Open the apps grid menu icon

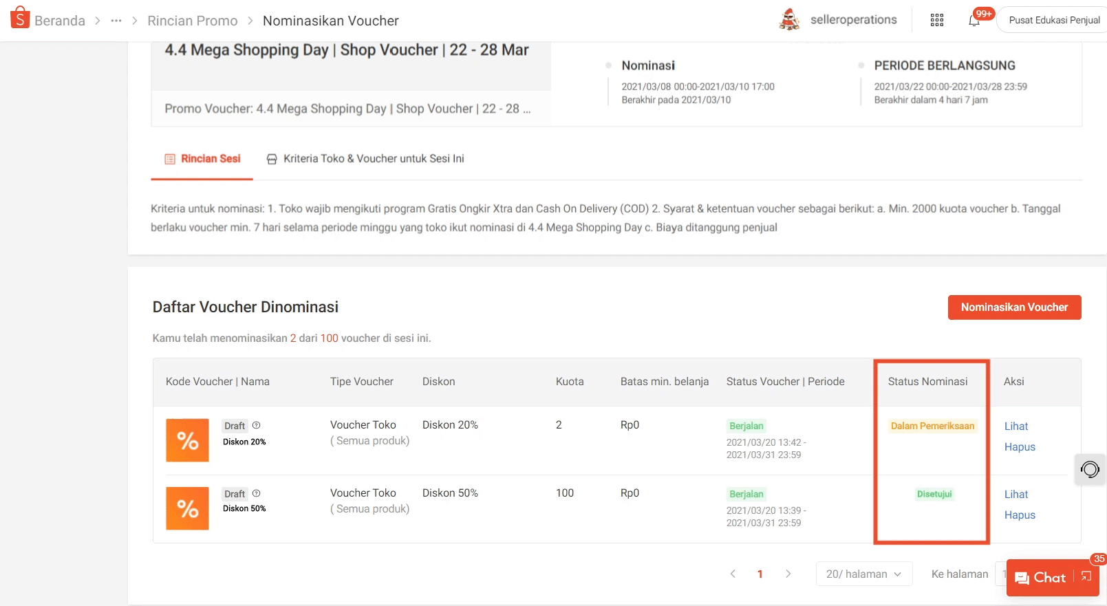click(x=936, y=20)
